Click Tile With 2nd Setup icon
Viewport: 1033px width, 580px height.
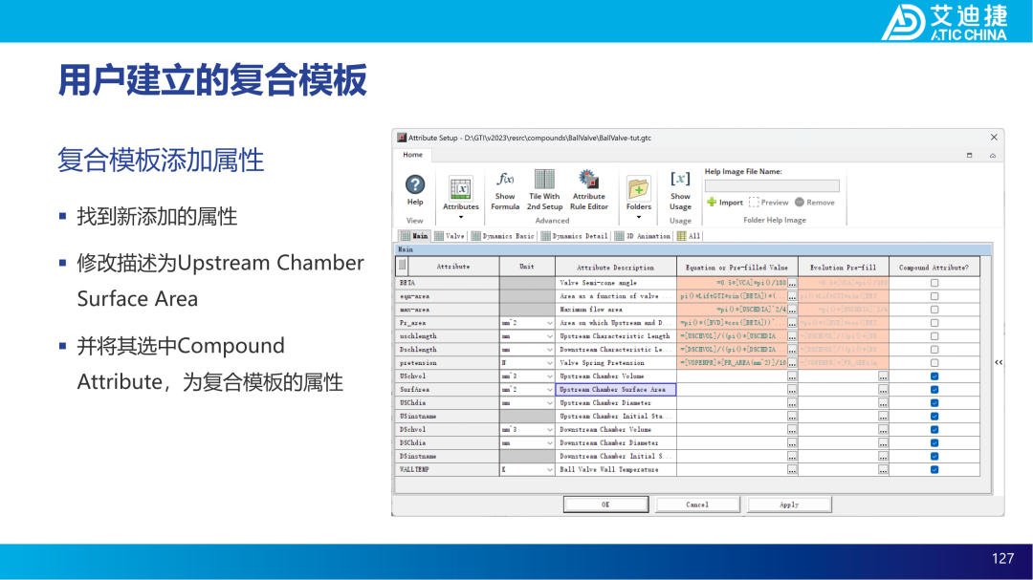544,179
